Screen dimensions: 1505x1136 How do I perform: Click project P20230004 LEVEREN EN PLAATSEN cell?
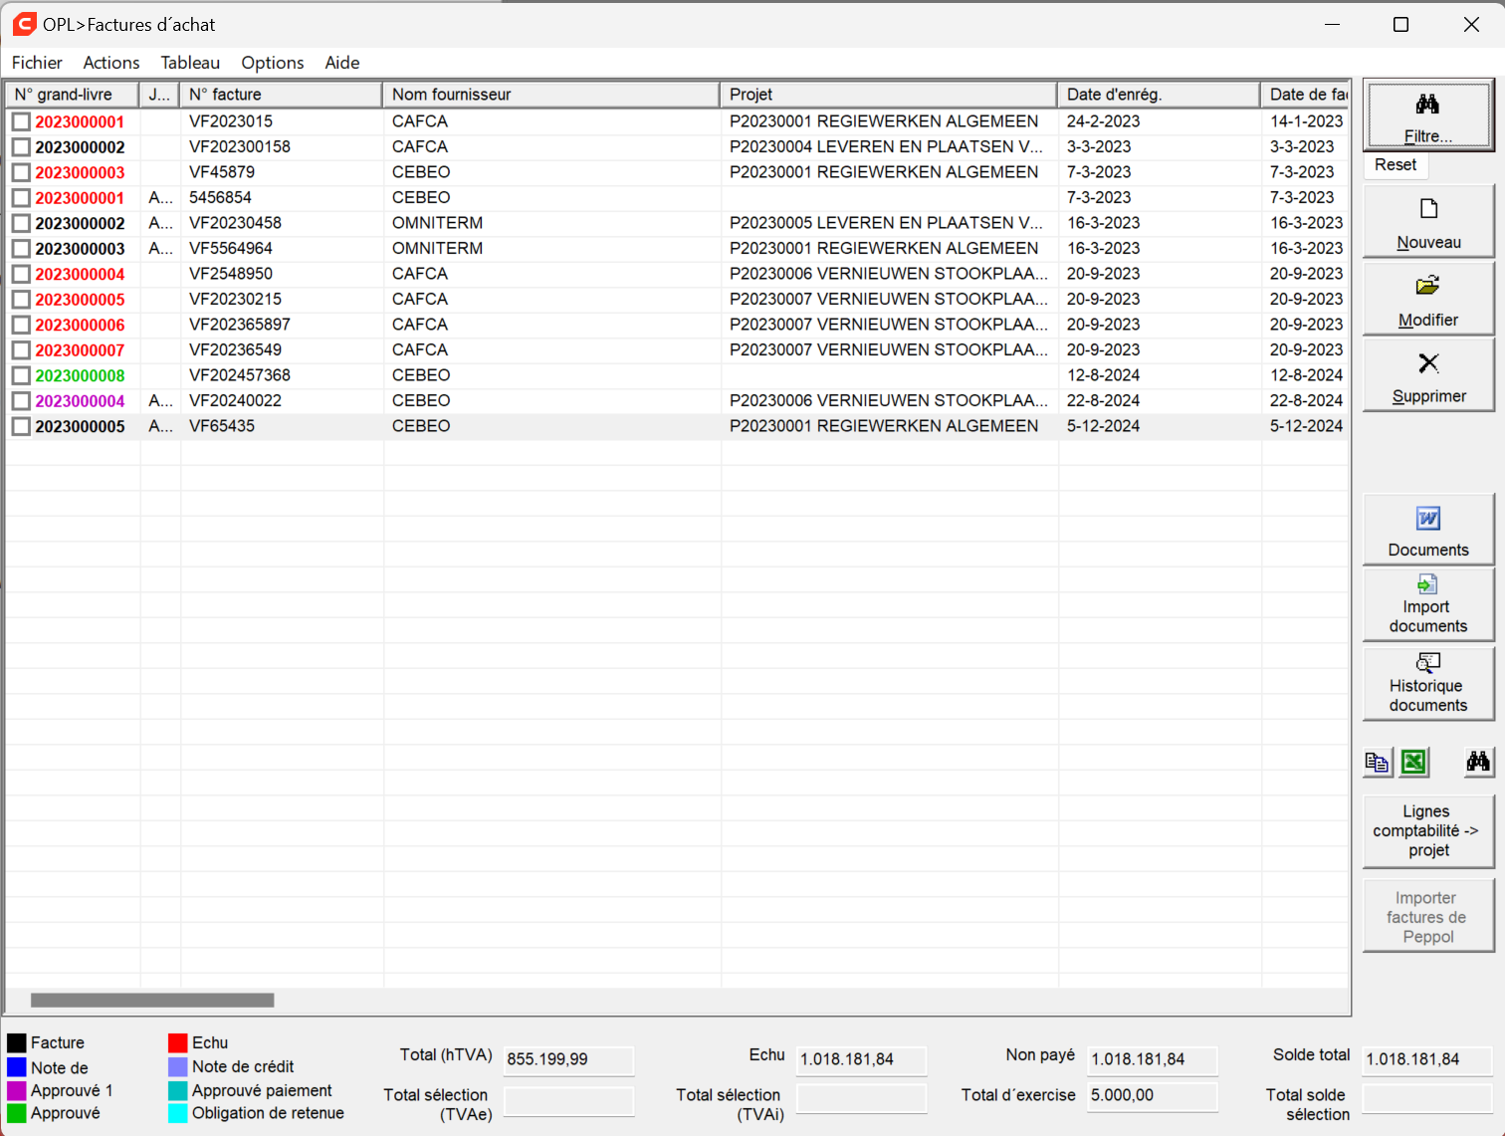click(x=886, y=146)
